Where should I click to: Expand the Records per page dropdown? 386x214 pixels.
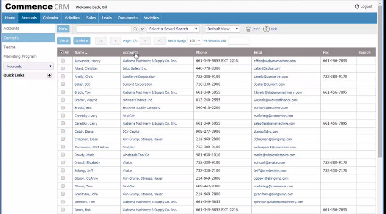pyautogui.click(x=195, y=41)
